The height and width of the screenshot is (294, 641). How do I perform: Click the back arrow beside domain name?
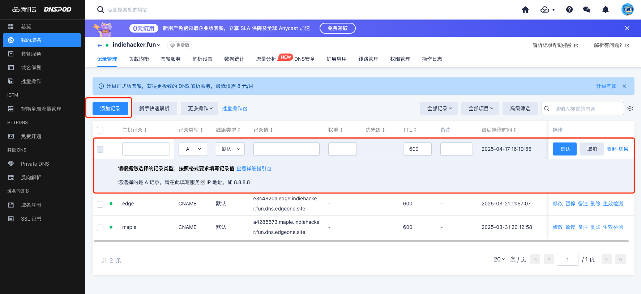(x=100, y=45)
